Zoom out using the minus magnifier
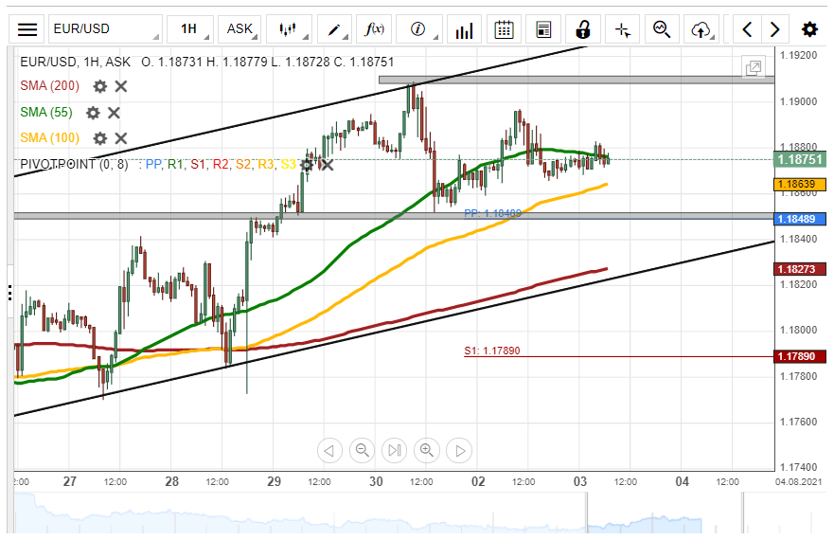Image resolution: width=834 pixels, height=540 pixels. (362, 451)
